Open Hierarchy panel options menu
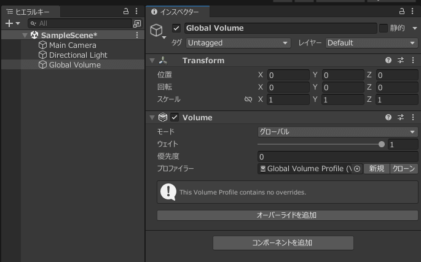 click(x=136, y=11)
